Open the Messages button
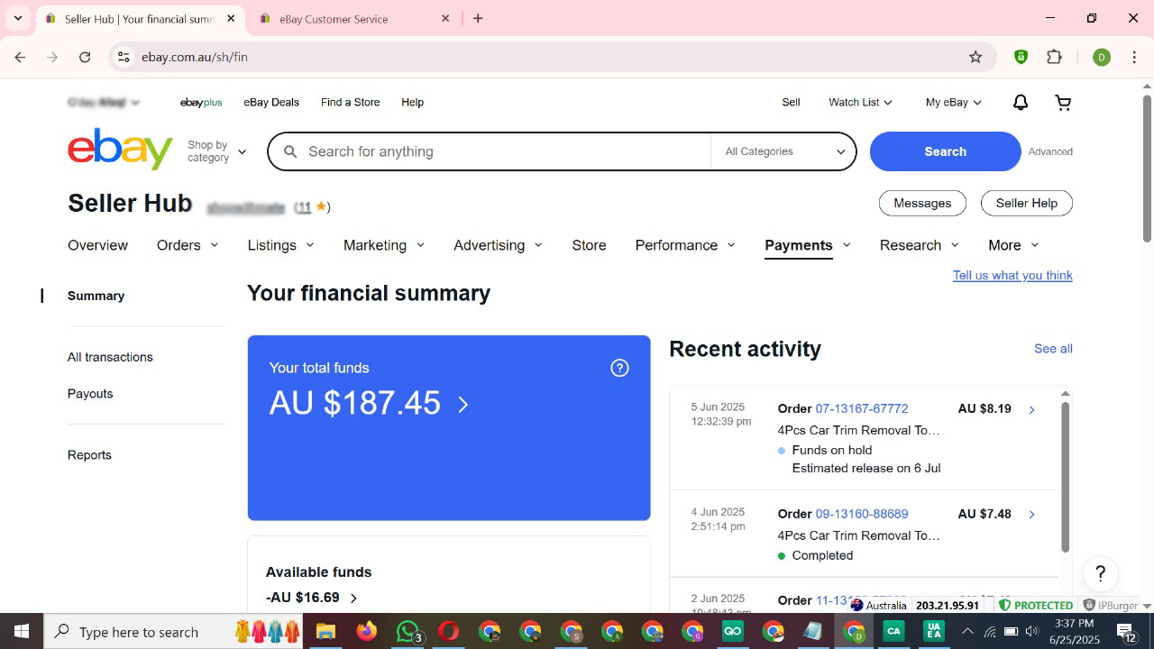Viewport: 1154px width, 649px height. click(x=922, y=204)
